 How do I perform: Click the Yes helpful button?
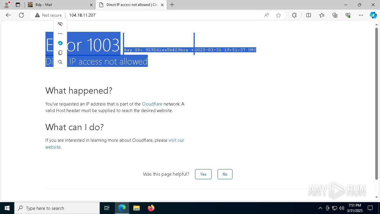click(203, 174)
